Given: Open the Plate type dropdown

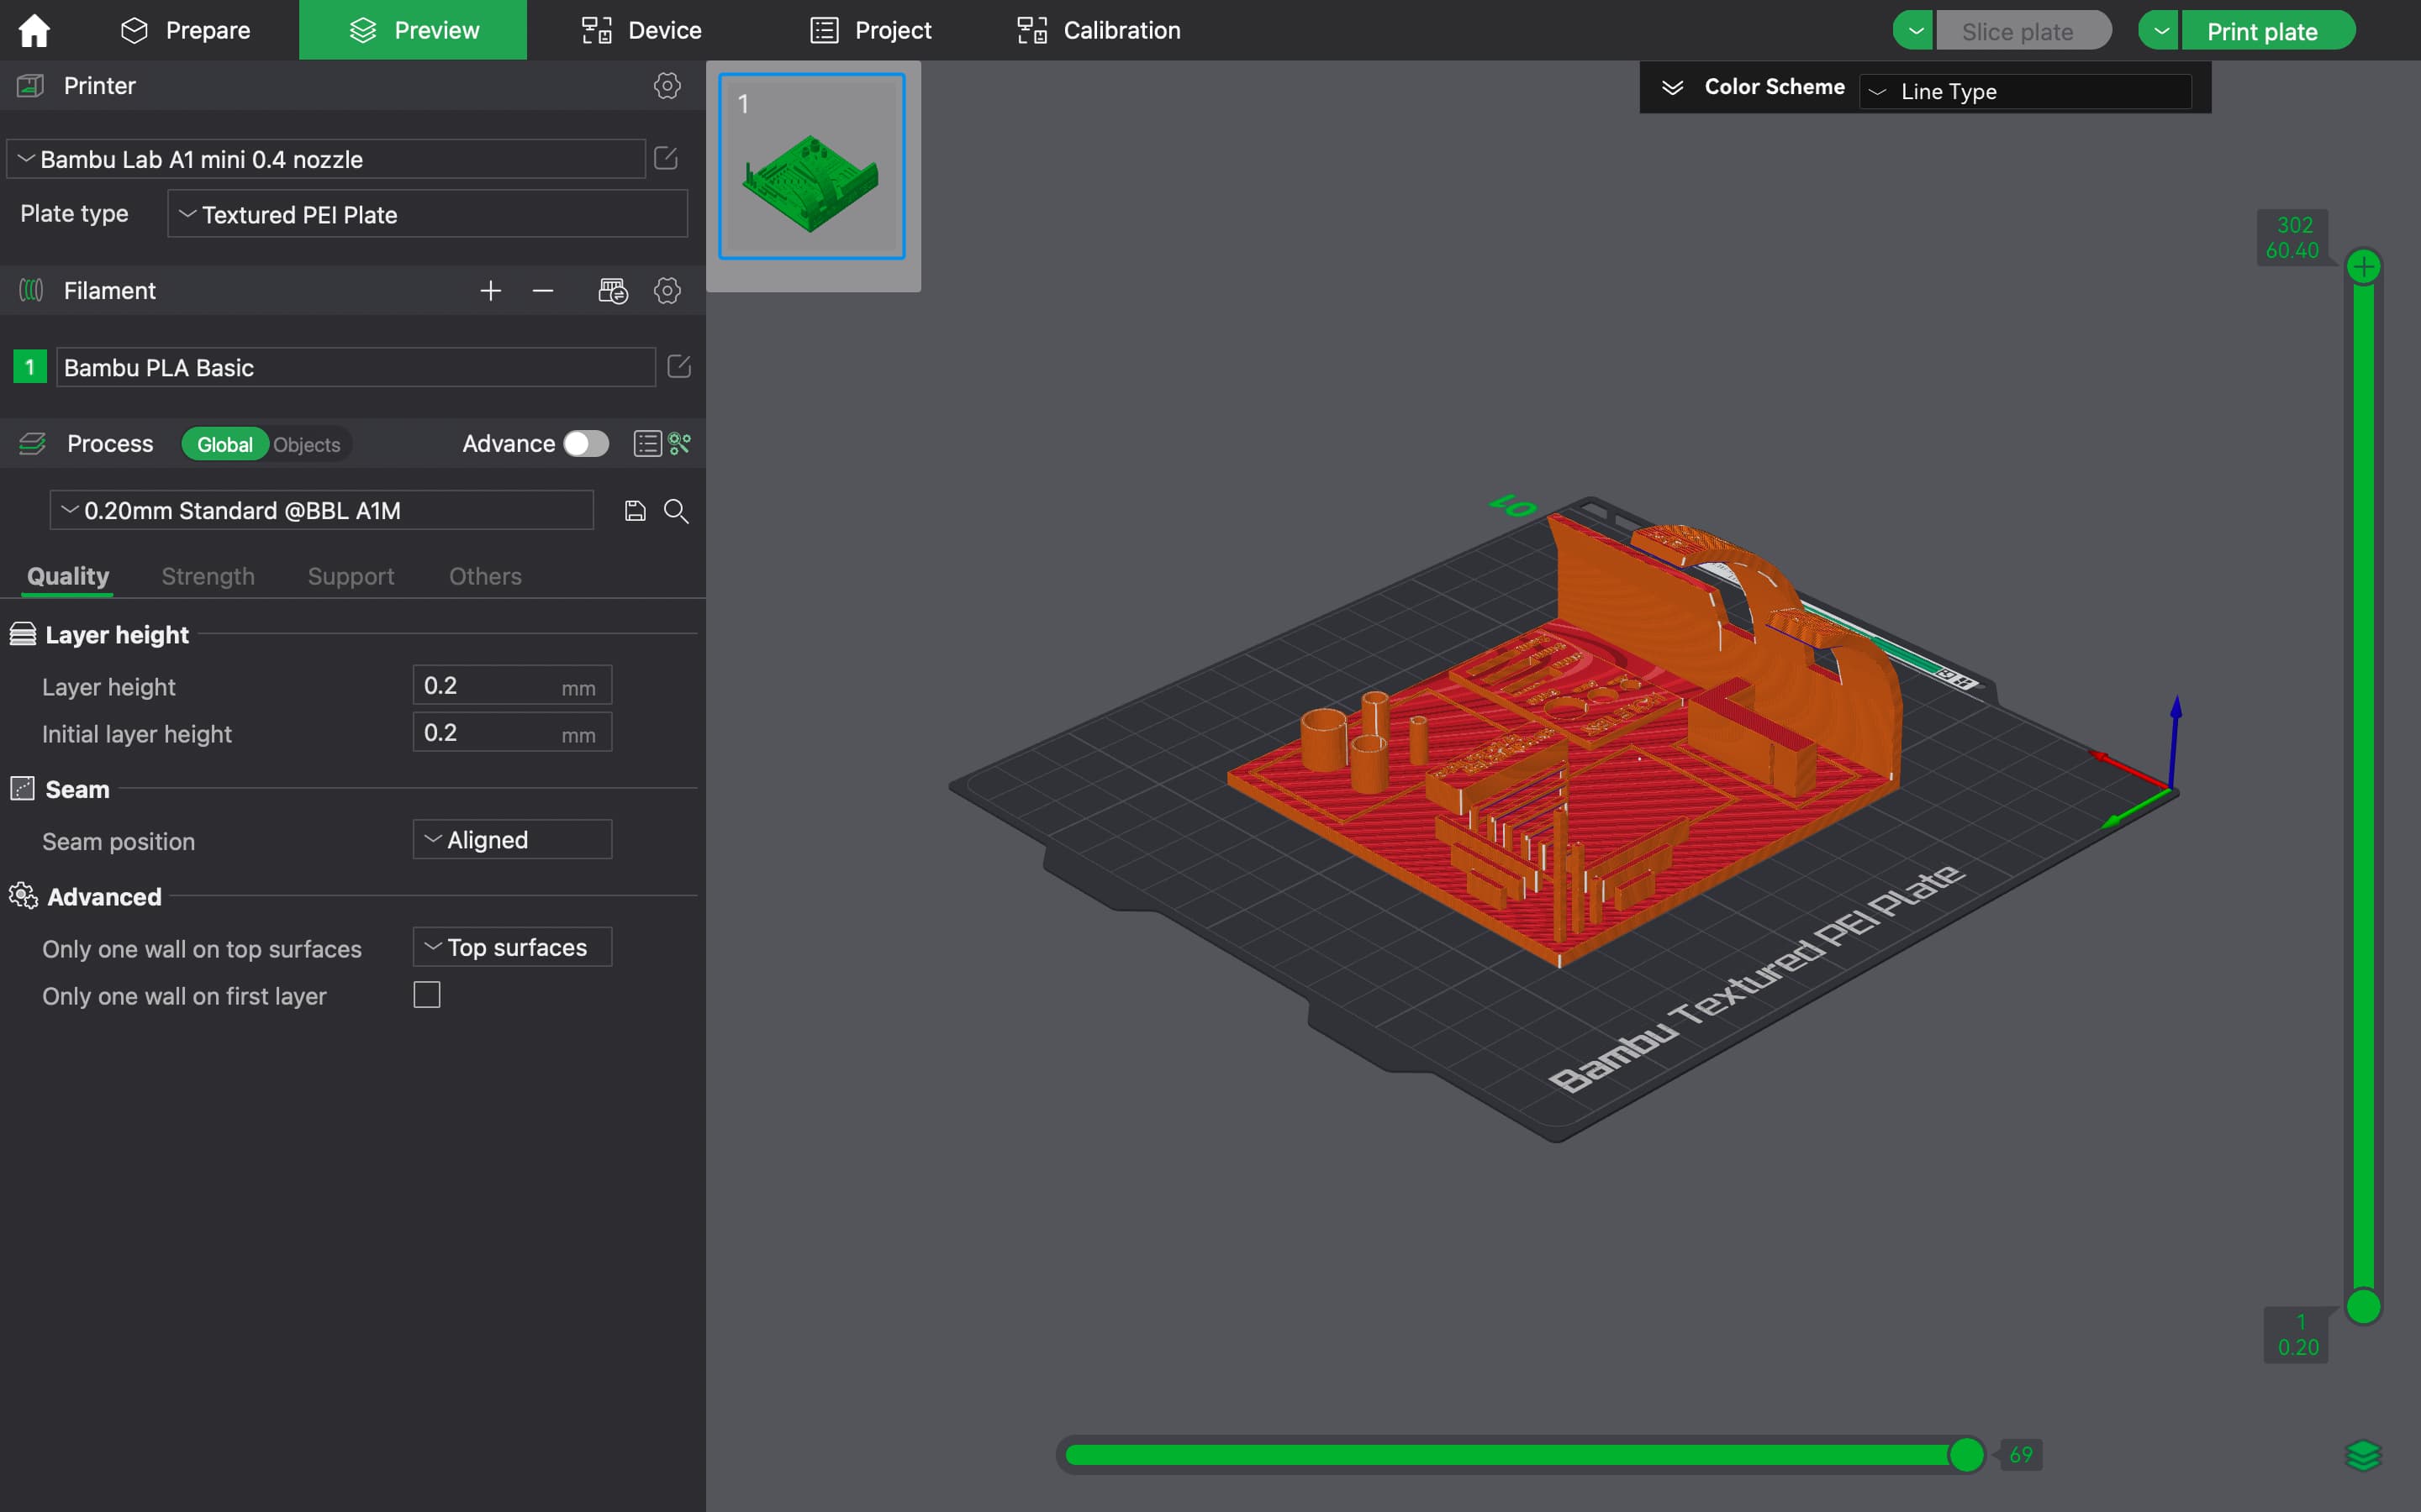Looking at the screenshot, I should click(427, 214).
